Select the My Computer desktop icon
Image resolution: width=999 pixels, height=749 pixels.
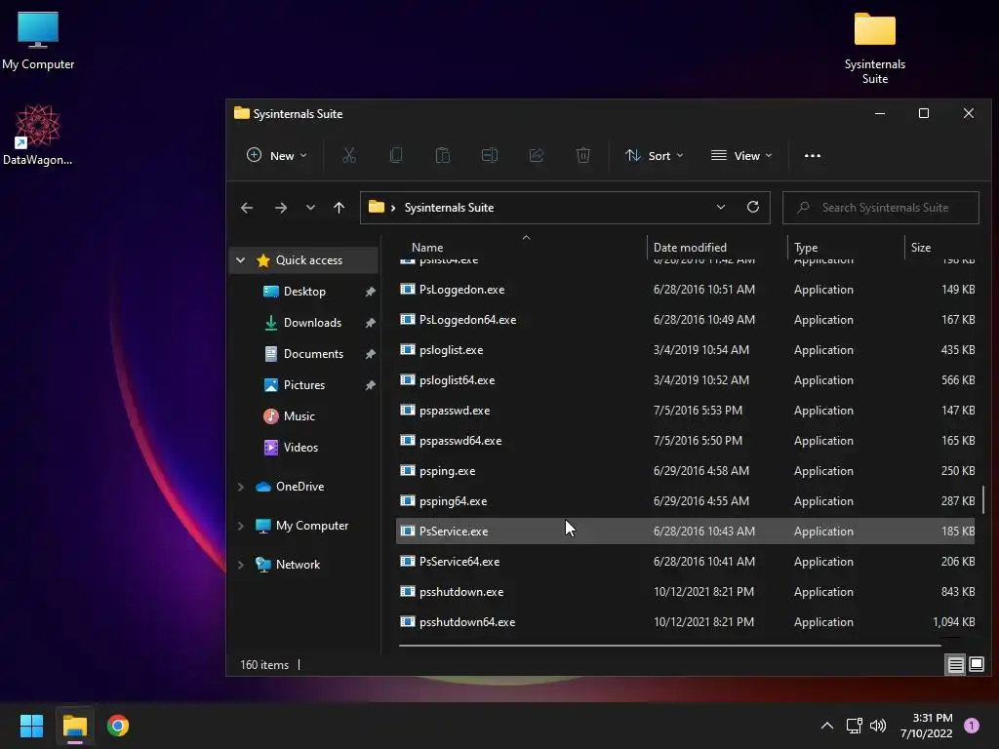point(38,41)
